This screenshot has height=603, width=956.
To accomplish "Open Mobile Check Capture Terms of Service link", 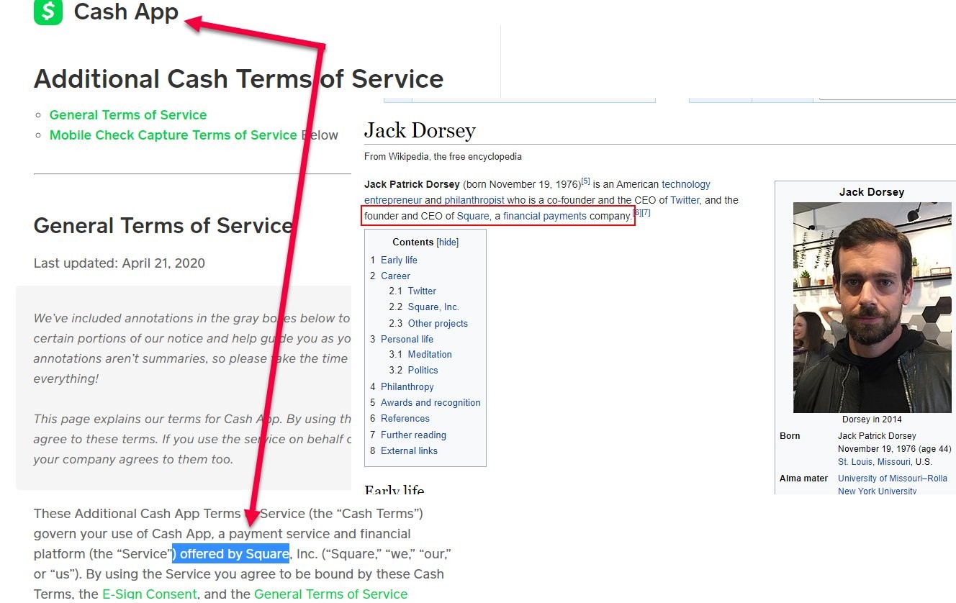I will 173,135.
